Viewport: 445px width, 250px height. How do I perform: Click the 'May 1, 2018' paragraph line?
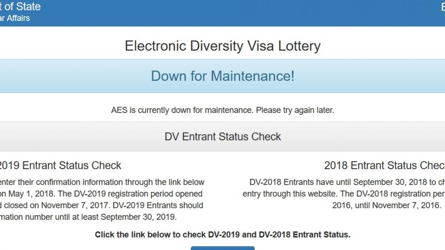[101, 194]
